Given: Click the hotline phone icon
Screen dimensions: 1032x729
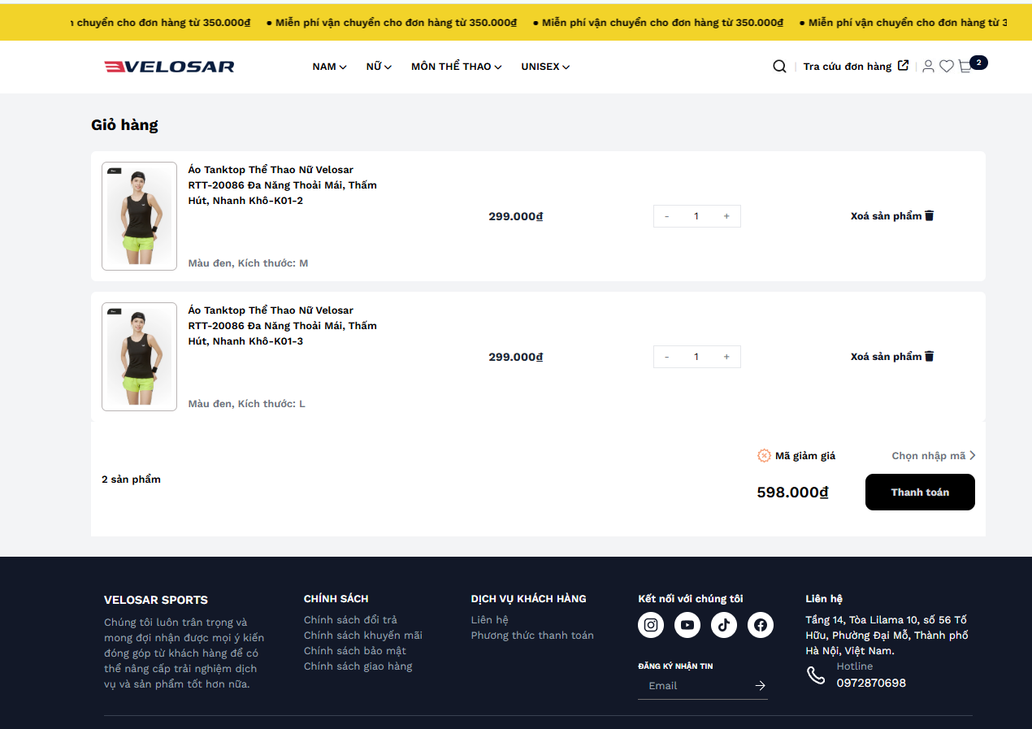Looking at the screenshot, I should pos(816,675).
